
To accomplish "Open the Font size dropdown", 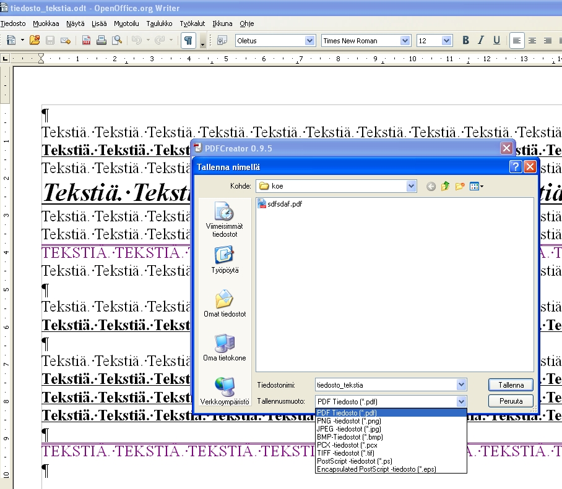I will point(447,41).
